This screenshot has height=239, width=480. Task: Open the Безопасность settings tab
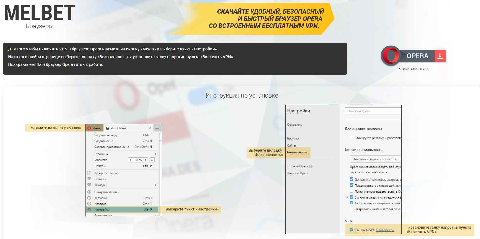point(297,152)
